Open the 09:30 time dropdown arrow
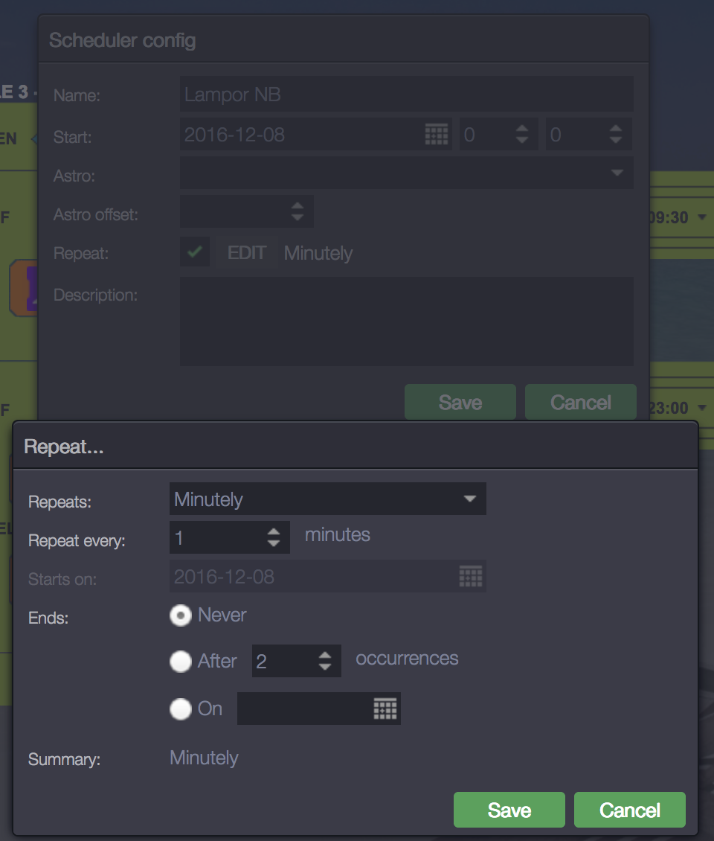 [x=702, y=218]
